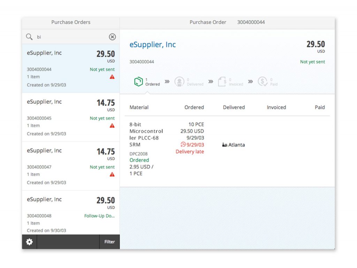357x268 pixels.
Task: Click the factory icon next to Atlanta
Action: tap(225, 145)
